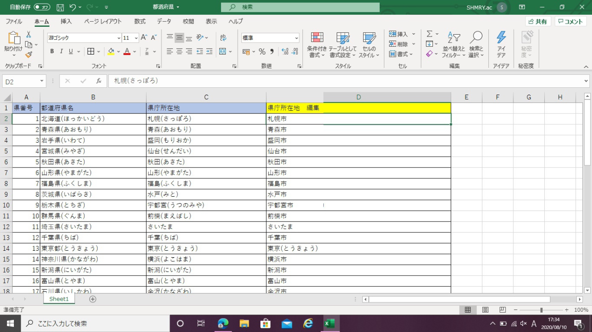Open the コメント (Comments) pane

click(x=571, y=21)
